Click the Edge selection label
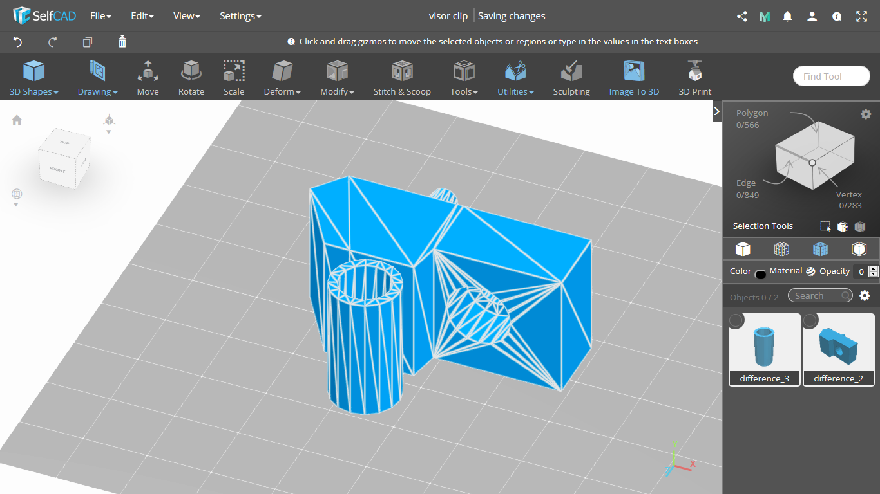The height and width of the screenshot is (494, 880). pyautogui.click(x=746, y=183)
